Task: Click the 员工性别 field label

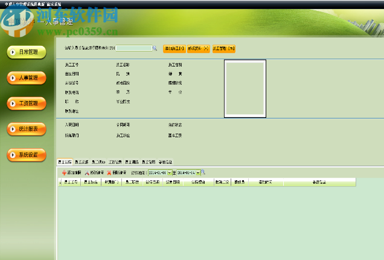Action: tap(175, 65)
